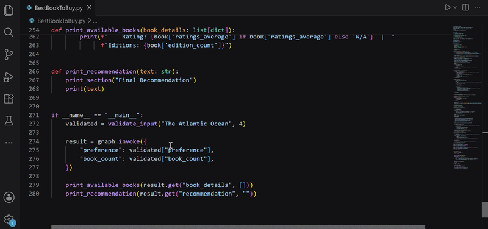Click the vertical scrollbar thumb
This screenshot has width=488, height=229.
pyautogui.click(x=485, y=210)
